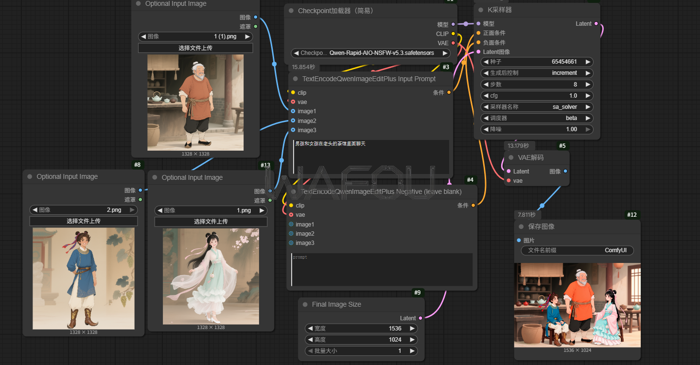The image size is (700, 365).
Task: Click the 图像 output port on VAE解码
Action: click(x=565, y=171)
